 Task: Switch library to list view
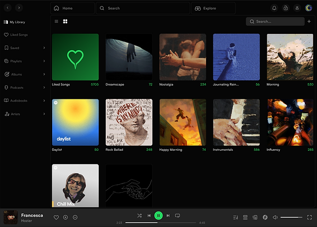(57, 22)
